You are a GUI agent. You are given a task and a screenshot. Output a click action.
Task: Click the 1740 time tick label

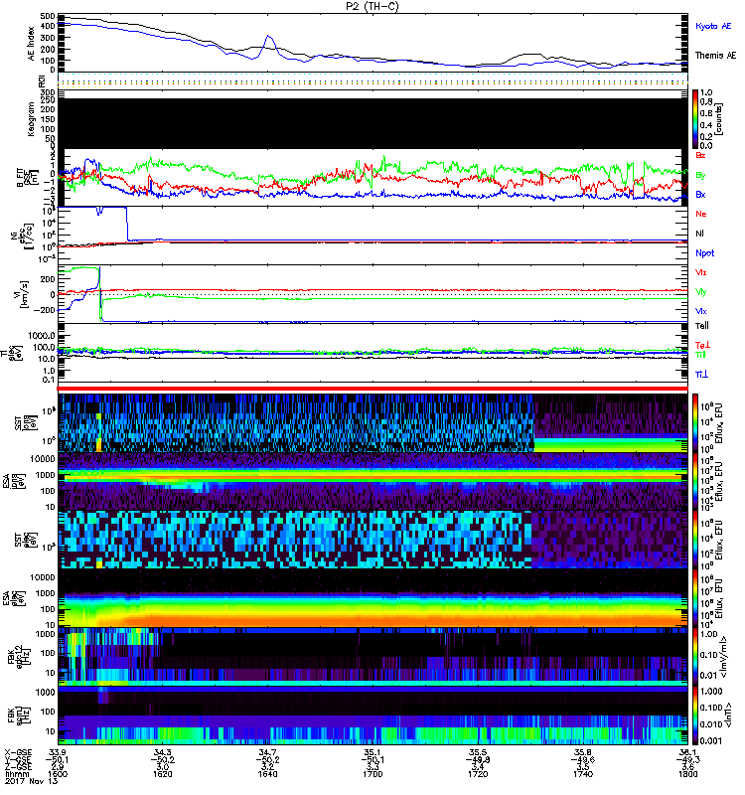583,774
